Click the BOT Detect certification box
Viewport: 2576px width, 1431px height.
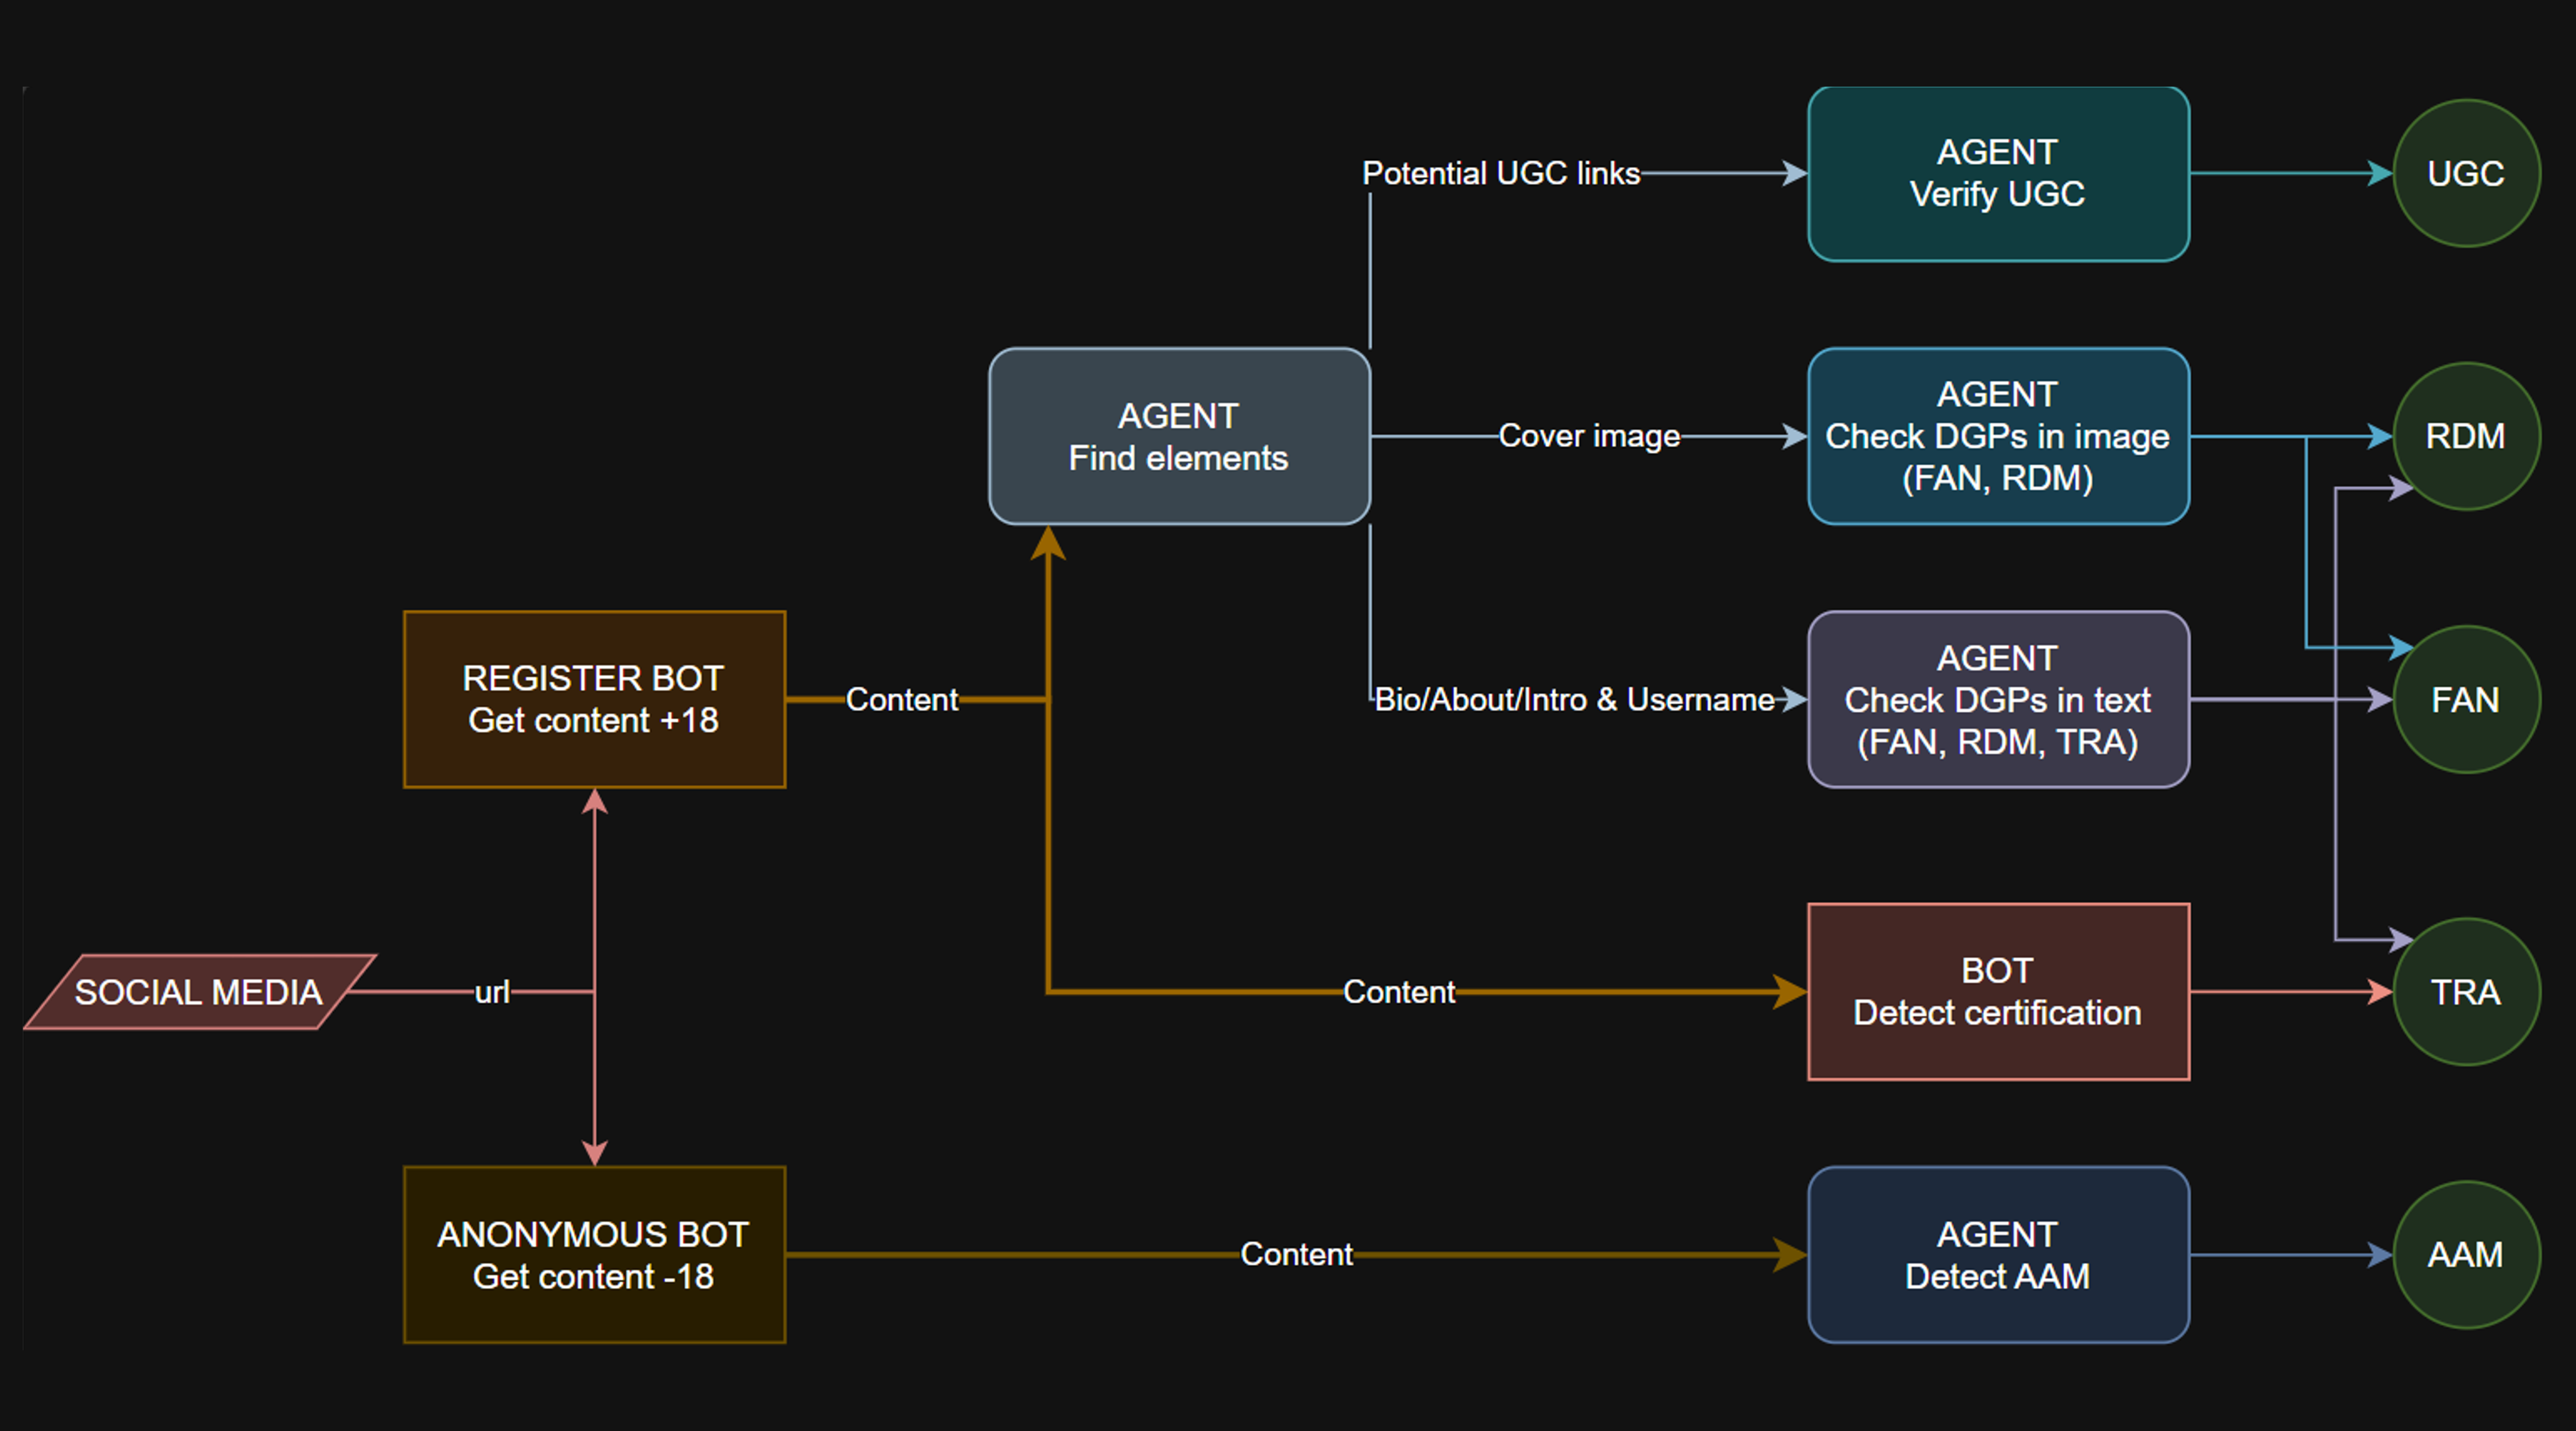(x=1997, y=991)
